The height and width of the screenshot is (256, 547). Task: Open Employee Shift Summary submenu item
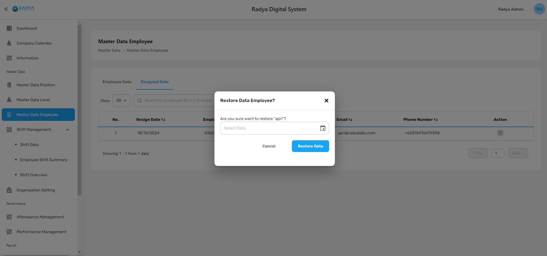coord(44,160)
